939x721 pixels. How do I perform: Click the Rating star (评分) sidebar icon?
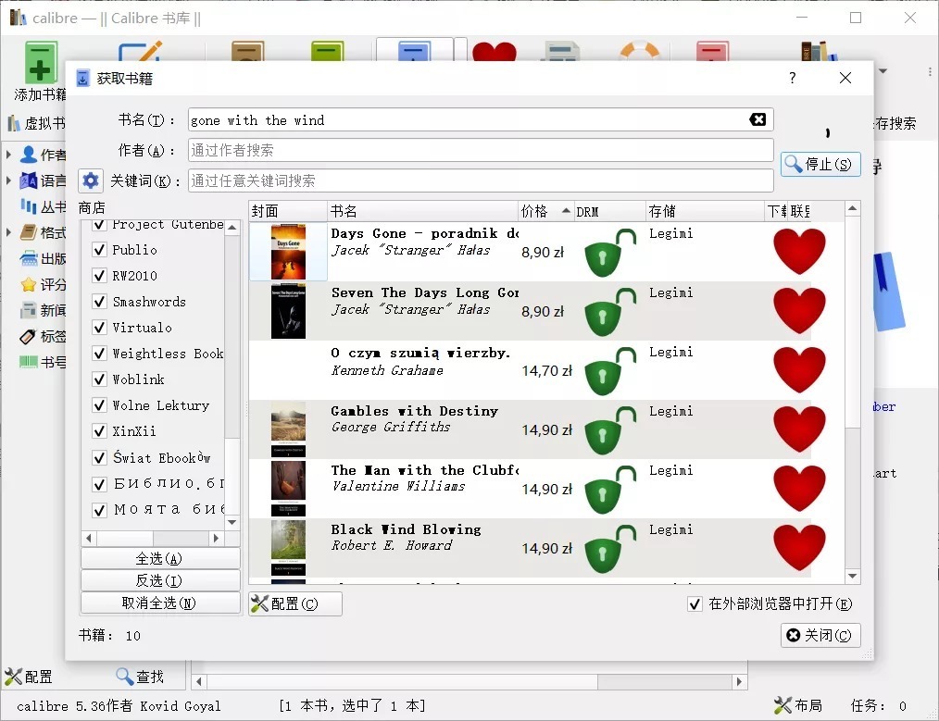click(28, 284)
